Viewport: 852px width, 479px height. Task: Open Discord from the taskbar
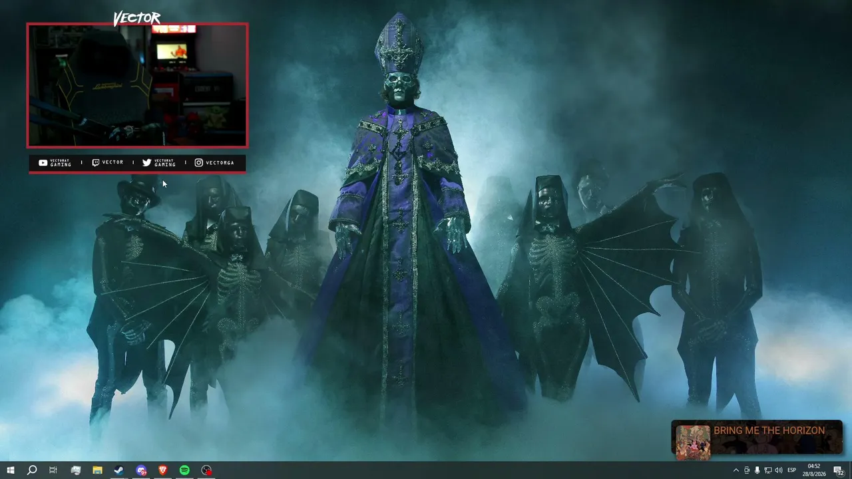coord(141,470)
